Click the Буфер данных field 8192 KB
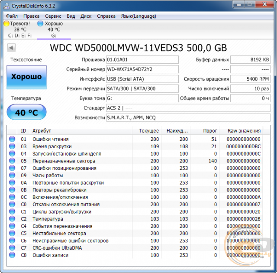Screen dimensions: 277x273 pyautogui.click(x=250, y=60)
